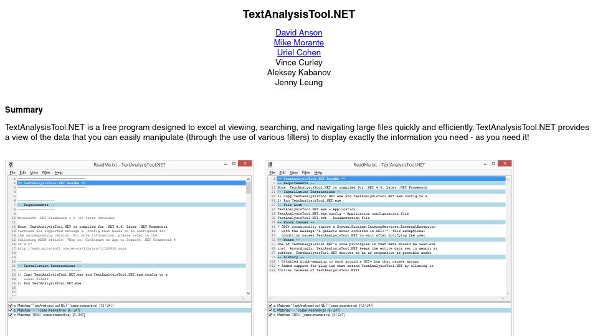Select line 10 "Microsoft .NET Framework 4.0"

coord(67,218)
